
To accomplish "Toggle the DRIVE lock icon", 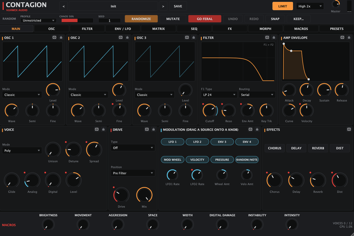I will [153, 129].
